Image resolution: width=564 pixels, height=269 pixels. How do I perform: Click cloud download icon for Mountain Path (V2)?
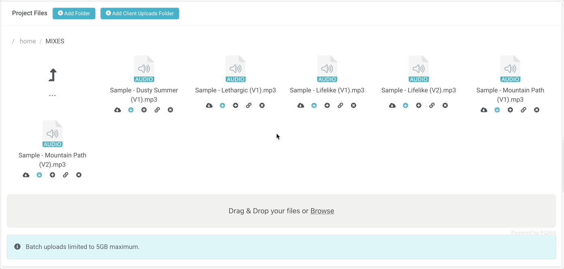tap(26, 175)
